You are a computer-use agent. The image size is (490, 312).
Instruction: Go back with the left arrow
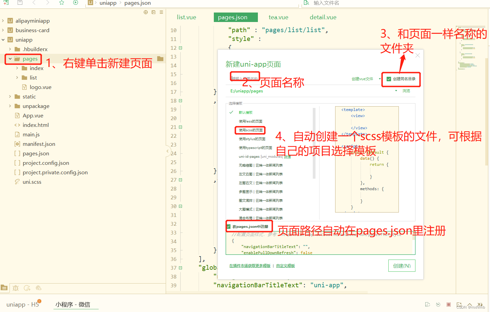pyautogui.click(x=34, y=3)
